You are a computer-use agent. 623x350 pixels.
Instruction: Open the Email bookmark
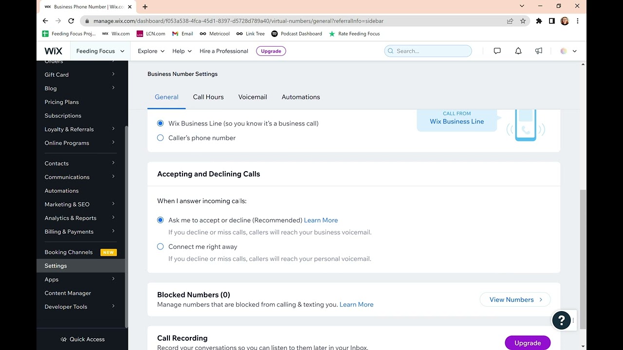pos(183,34)
